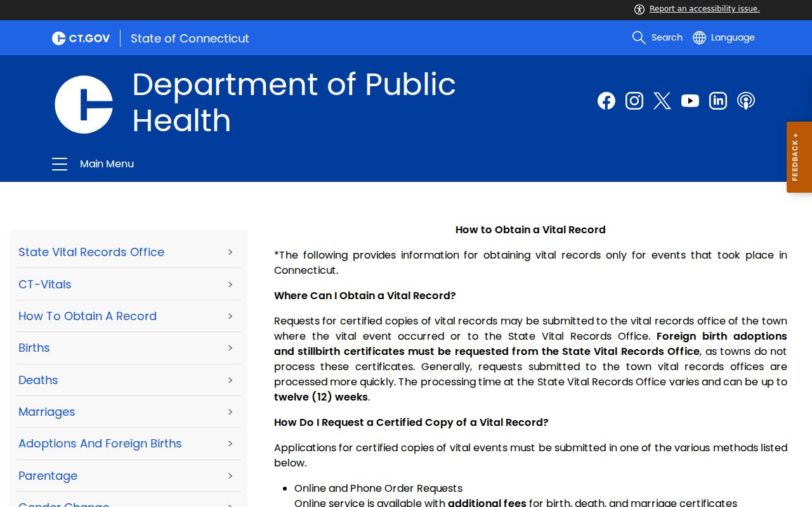Open the Feedback side tab
Viewport: 812px width, 507px height.
[799, 157]
